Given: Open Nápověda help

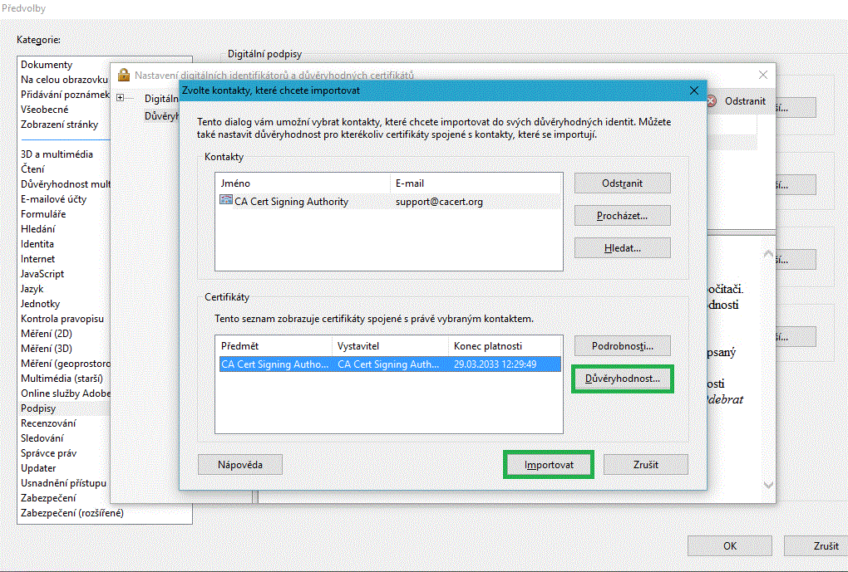Looking at the screenshot, I should coord(240,465).
